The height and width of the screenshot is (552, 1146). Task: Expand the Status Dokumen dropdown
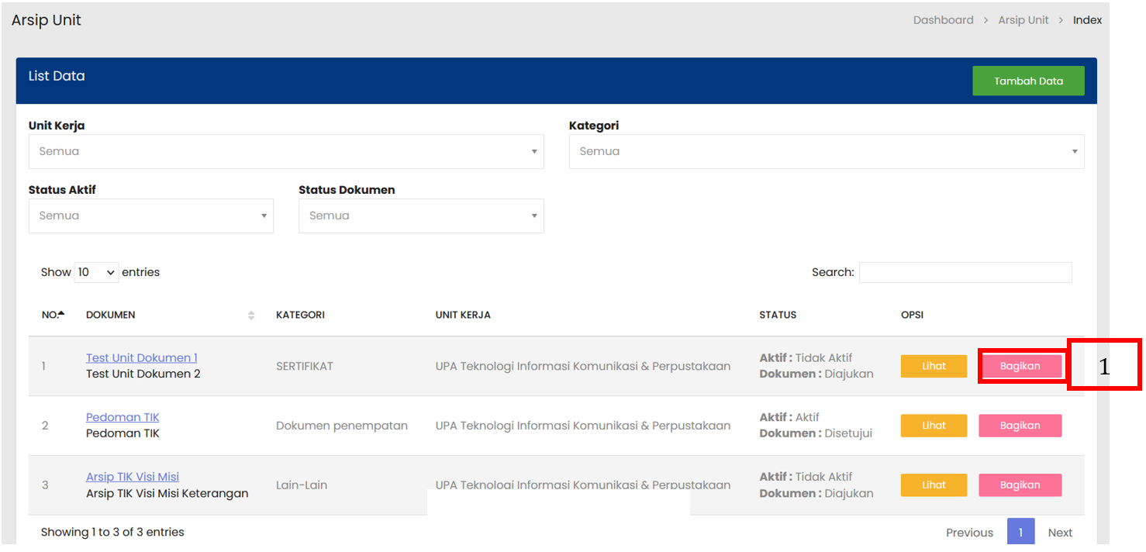[x=421, y=216]
